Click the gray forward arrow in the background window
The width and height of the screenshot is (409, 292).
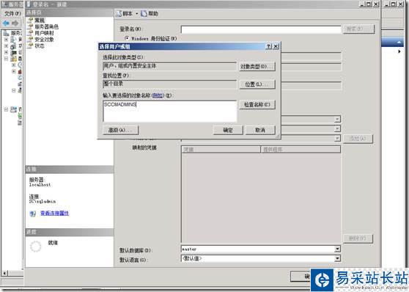[15, 23]
